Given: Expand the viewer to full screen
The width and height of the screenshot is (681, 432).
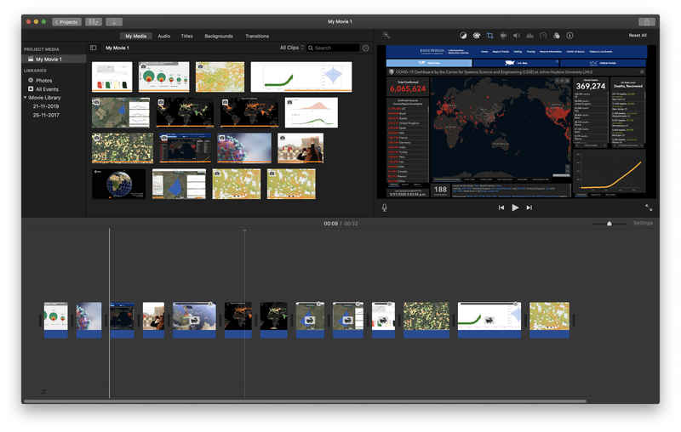Looking at the screenshot, I should click(x=649, y=207).
